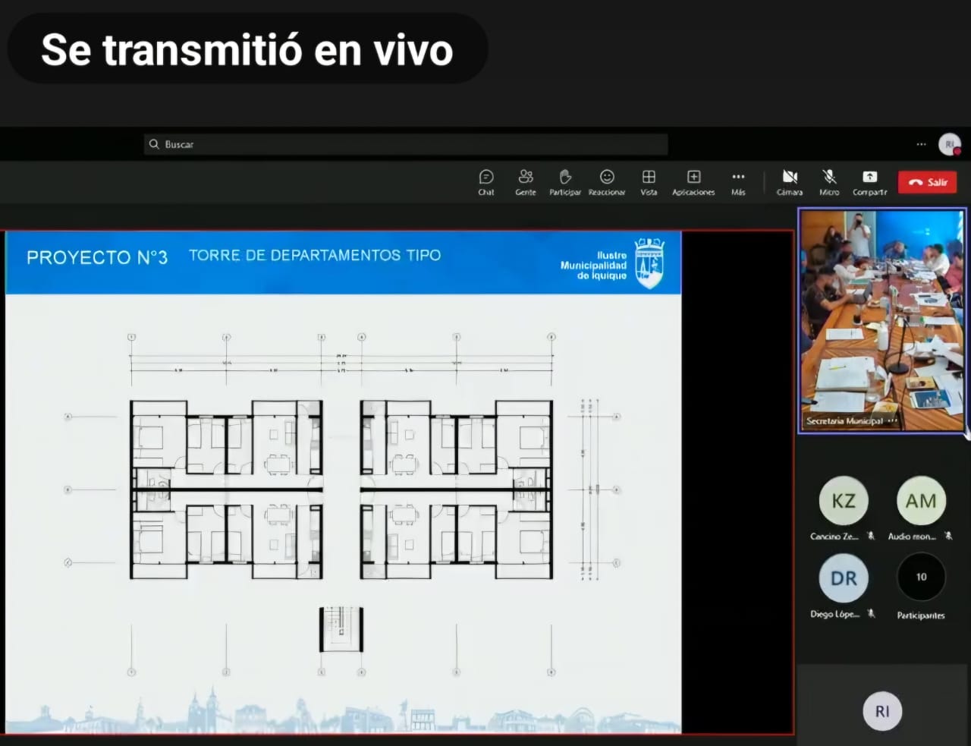The image size is (971, 746).
Task: Open the Aplicaciones panel
Action: pyautogui.click(x=693, y=182)
